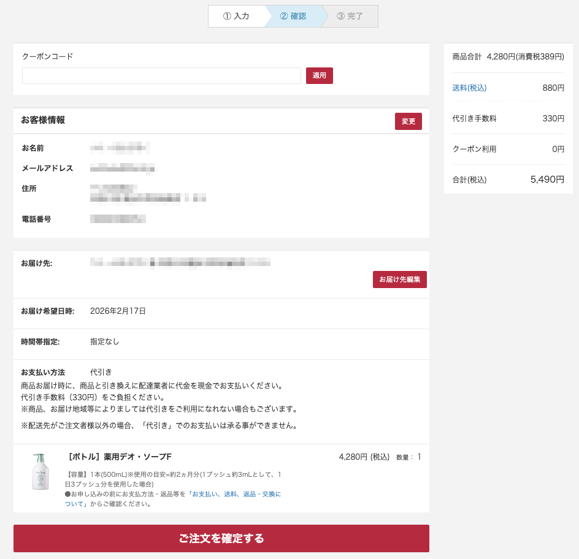579x559 pixels.
Task: Click the お届け先: label
Action: tap(37, 263)
